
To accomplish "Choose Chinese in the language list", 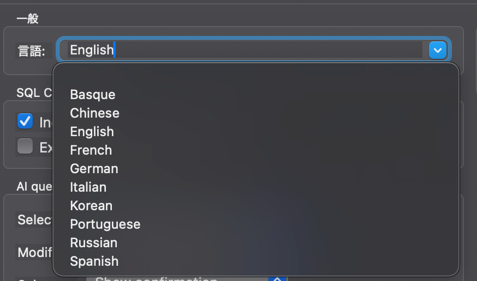I will pyautogui.click(x=94, y=113).
